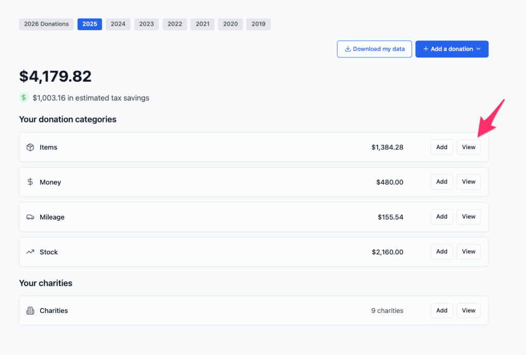The height and width of the screenshot is (355, 526).
Task: Click the download icon in Download my data
Action: pos(348,49)
